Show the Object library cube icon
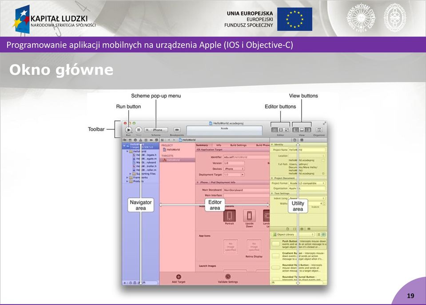426x305 pixels. pyautogui.click(x=302, y=229)
